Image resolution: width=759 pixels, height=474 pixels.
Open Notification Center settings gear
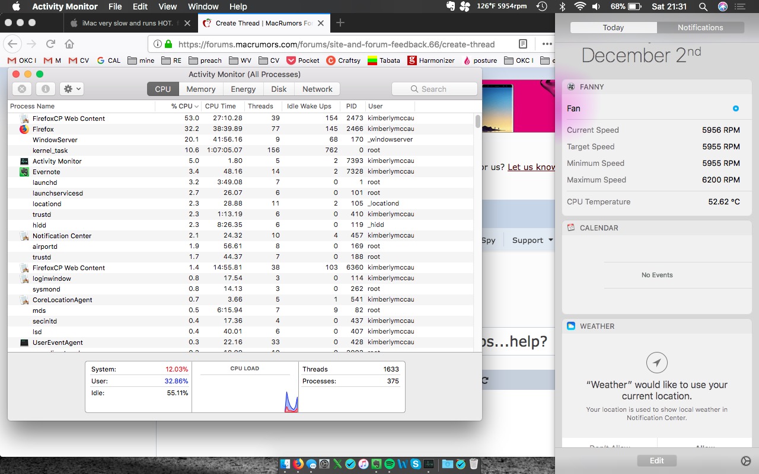746,460
